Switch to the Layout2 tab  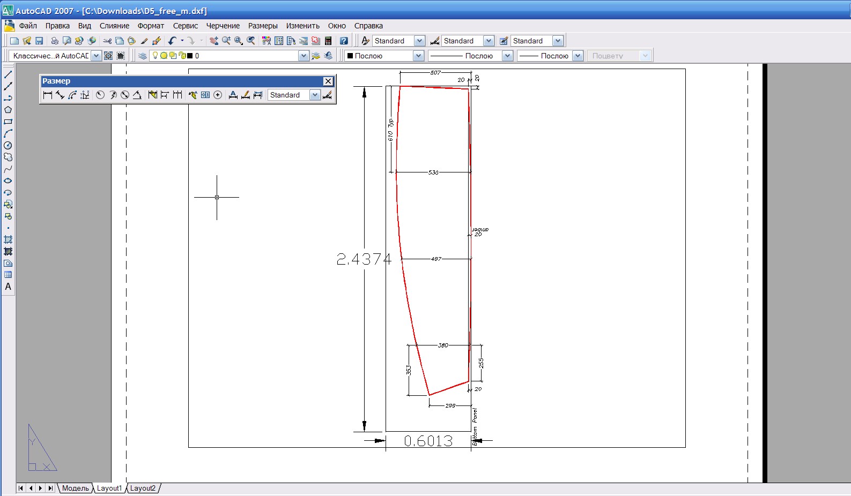[x=143, y=488]
